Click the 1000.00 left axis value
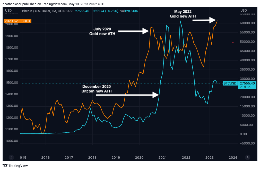Viewport: 260px width, 170px height. tap(11, 141)
